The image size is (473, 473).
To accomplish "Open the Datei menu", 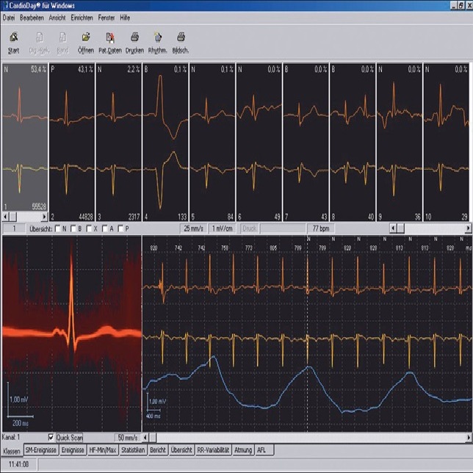I will tap(9, 18).
